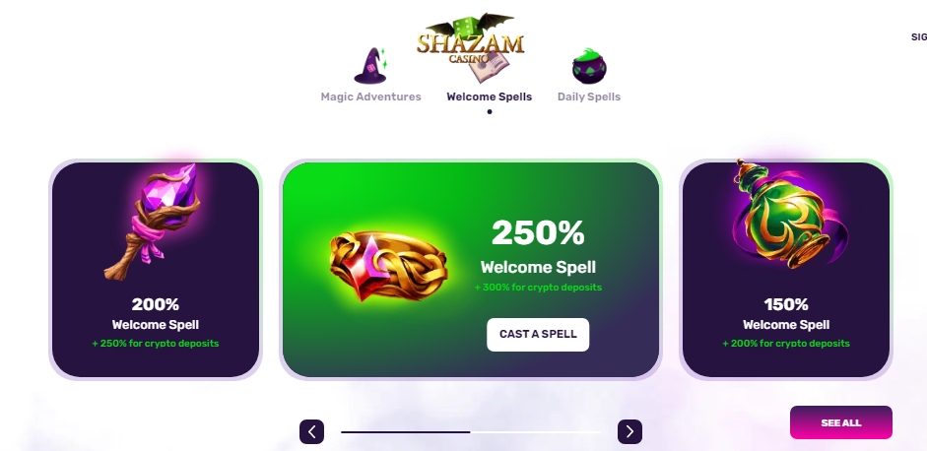The width and height of the screenshot is (927, 451).
Task: Click the spell book icon behind logo
Action: [491, 69]
